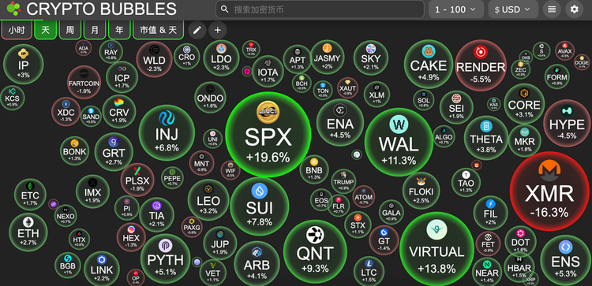This screenshot has width=592, height=286.
Task: Select the 年 (year) tab
Action: 119,30
